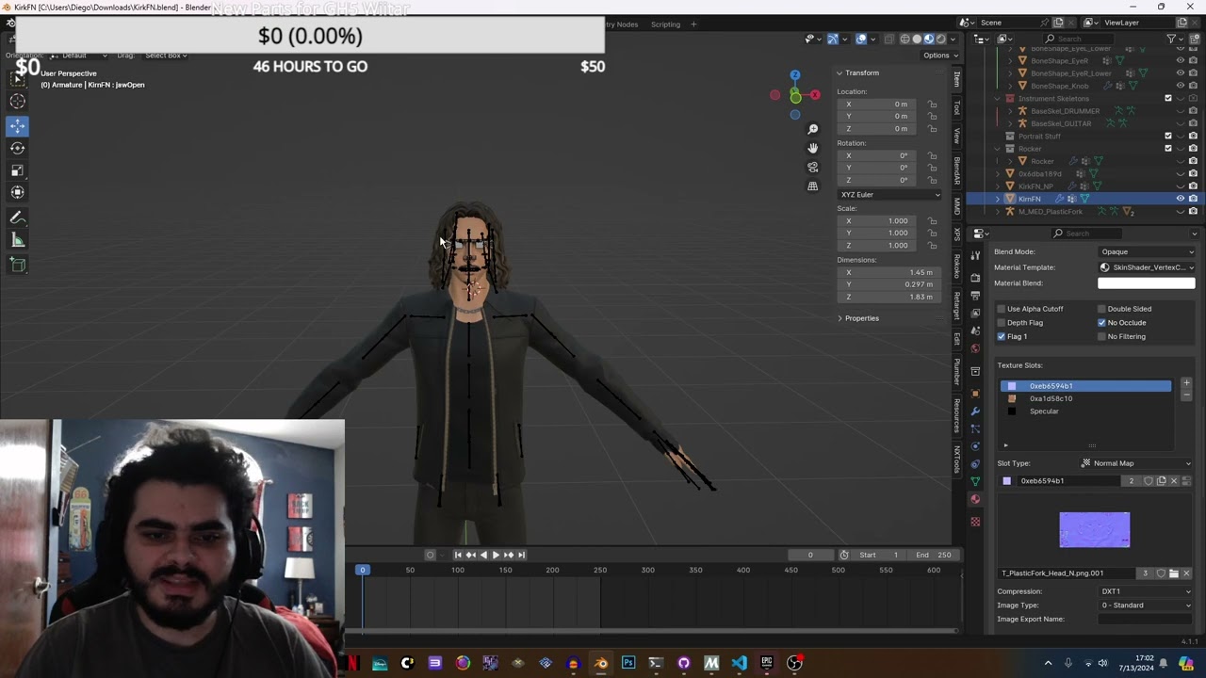Open Blender from the Windows taskbar
This screenshot has width=1206, height=678.
tap(600, 663)
